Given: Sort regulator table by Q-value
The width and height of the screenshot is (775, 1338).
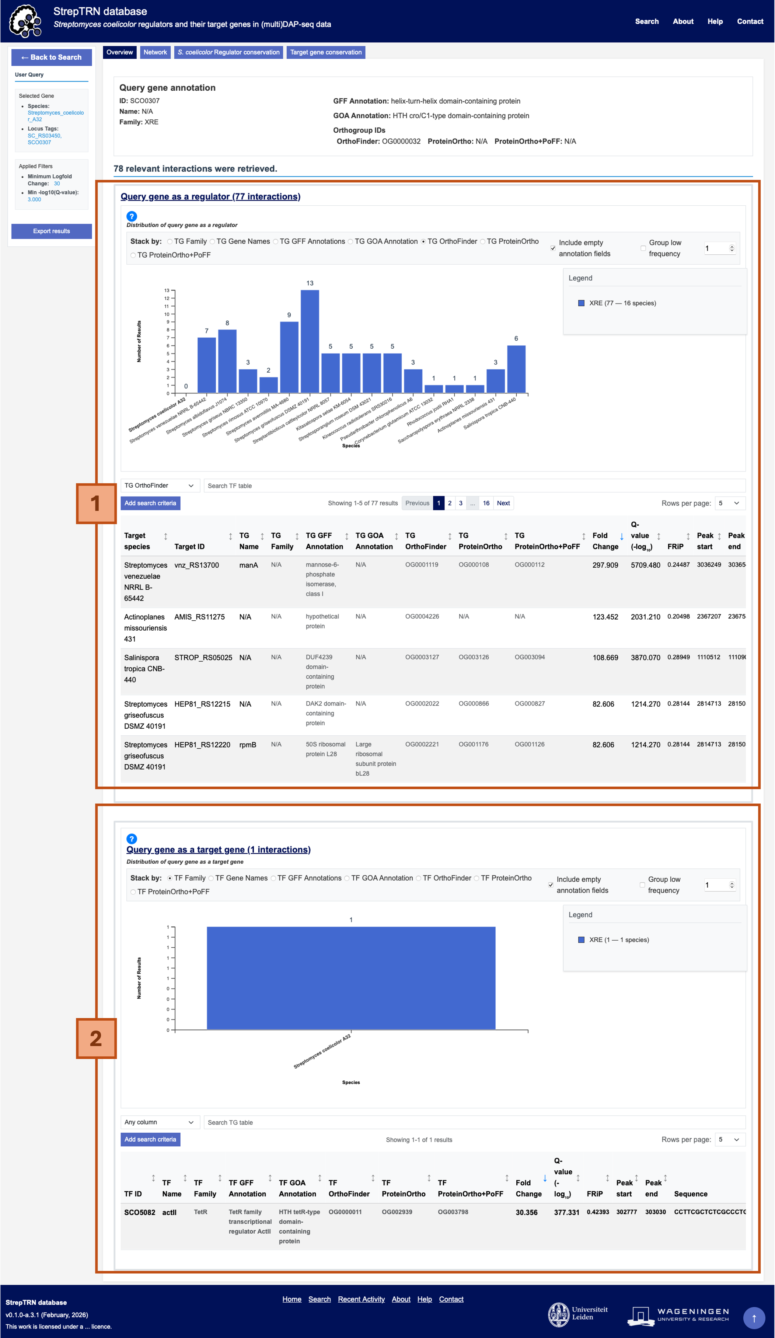Looking at the screenshot, I should tap(659, 536).
